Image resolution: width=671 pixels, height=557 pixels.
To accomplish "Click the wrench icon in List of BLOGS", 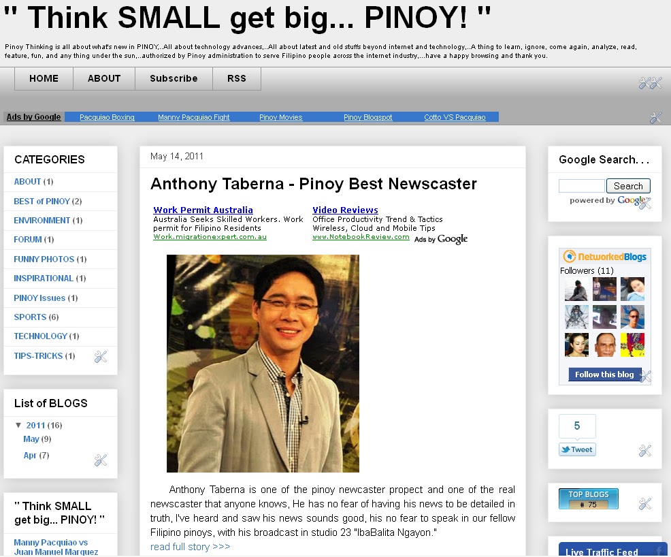I will 101,460.
